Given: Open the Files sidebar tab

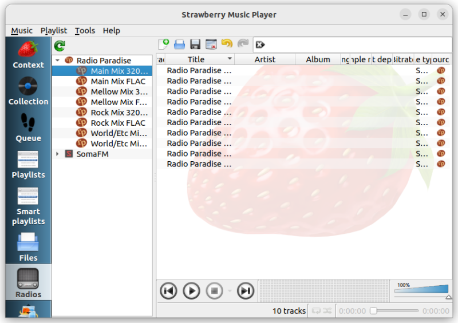Looking at the screenshot, I should (x=28, y=247).
